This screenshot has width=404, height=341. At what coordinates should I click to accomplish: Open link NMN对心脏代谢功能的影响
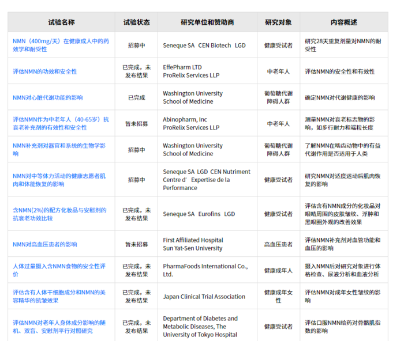(48, 97)
